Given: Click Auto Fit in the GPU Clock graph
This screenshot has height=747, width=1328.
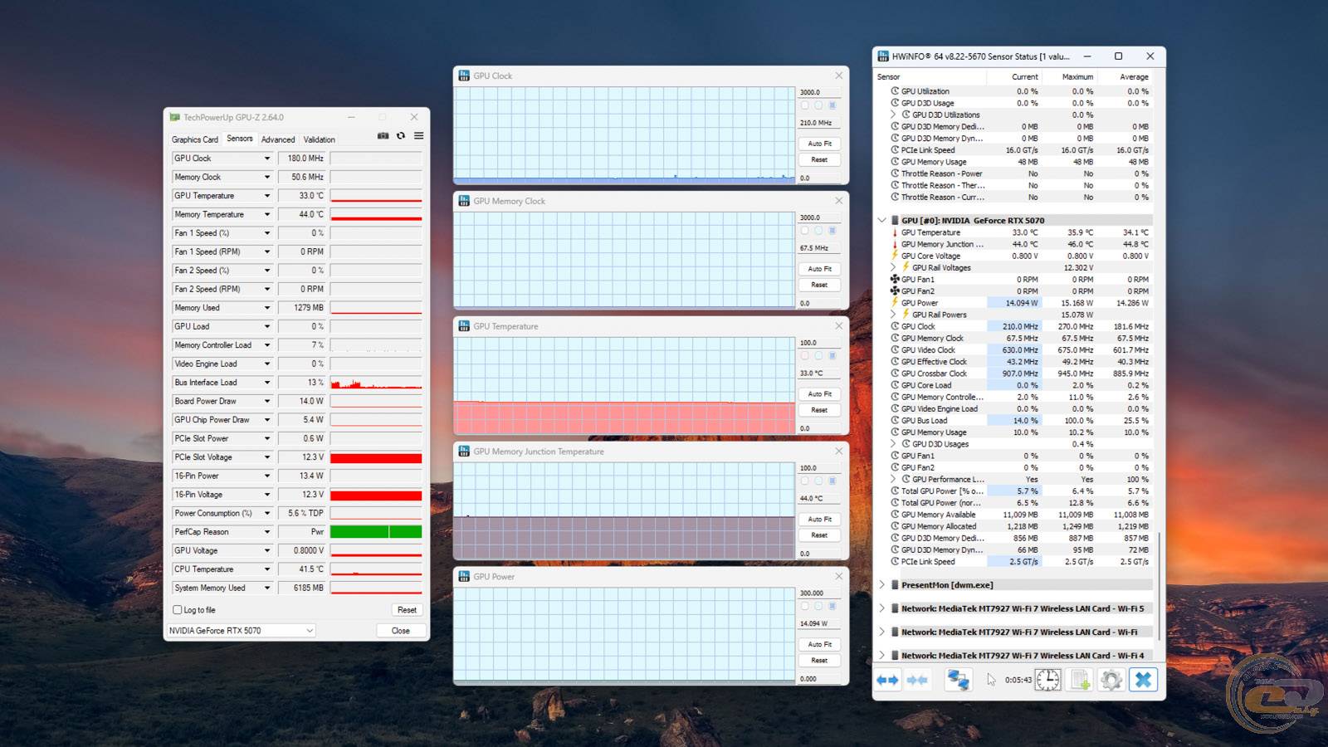Looking at the screenshot, I should click(820, 144).
